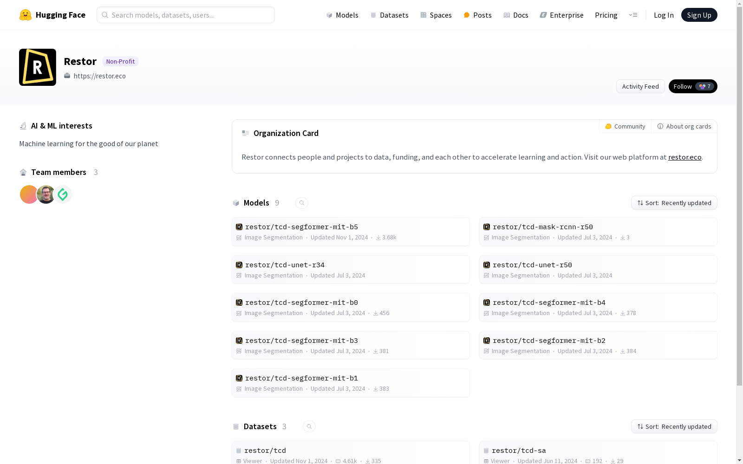This screenshot has height=464, width=743.
Task: Open the Models navigation item
Action: pyautogui.click(x=342, y=15)
